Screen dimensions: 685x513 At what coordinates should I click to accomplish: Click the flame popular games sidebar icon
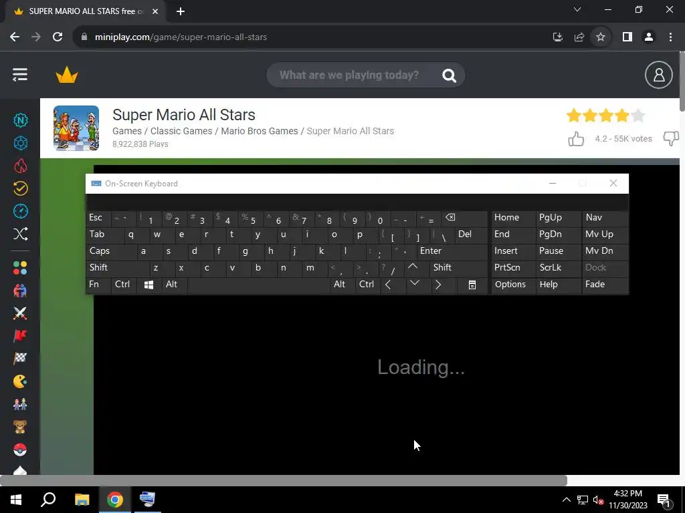(21, 166)
